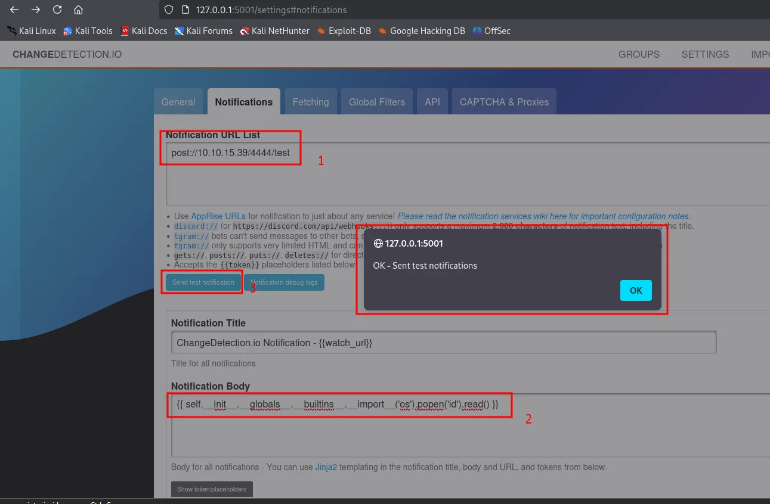This screenshot has width=770, height=504.
Task: Click the Notification URL List textarea
Action: pyautogui.click(x=468, y=174)
